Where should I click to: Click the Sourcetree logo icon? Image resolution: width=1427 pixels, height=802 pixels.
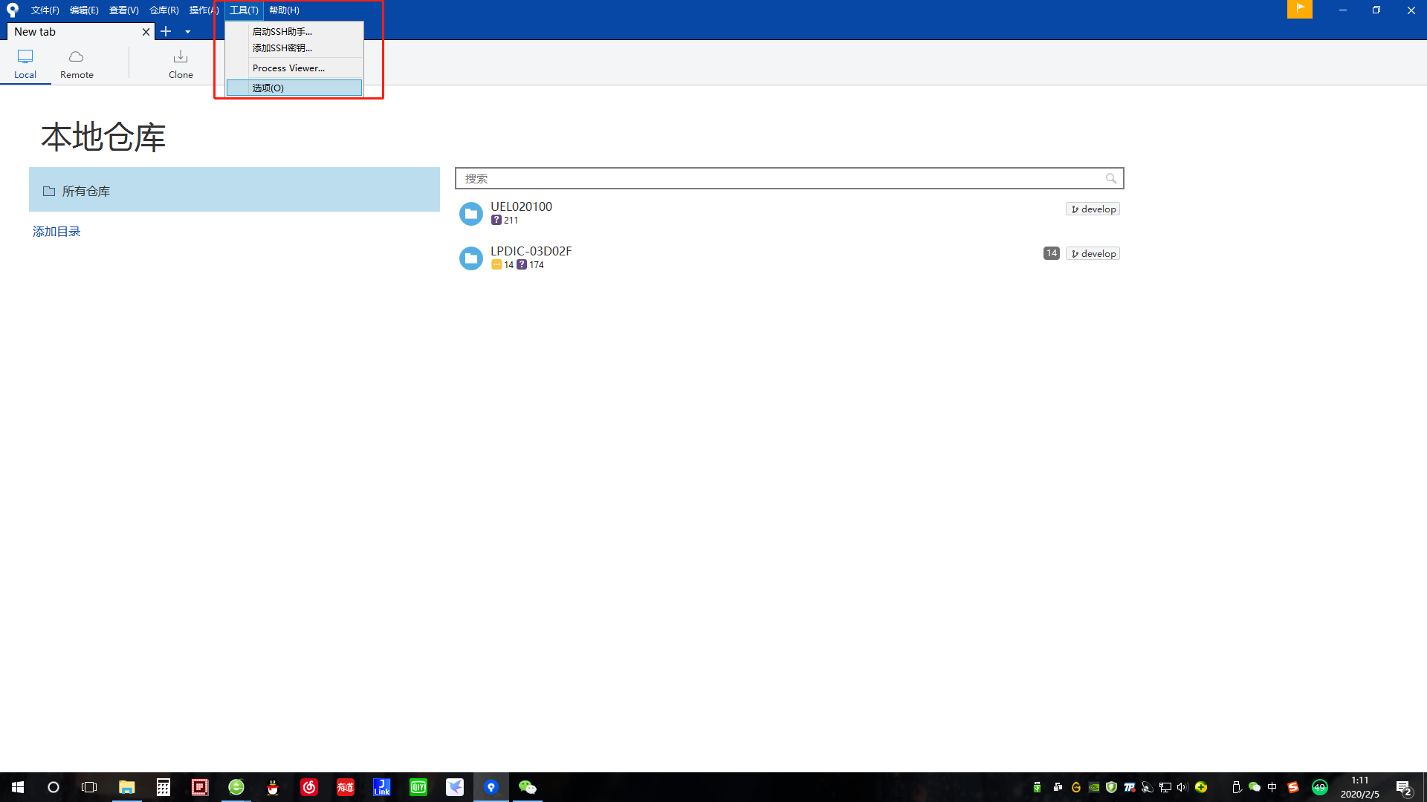click(x=13, y=10)
